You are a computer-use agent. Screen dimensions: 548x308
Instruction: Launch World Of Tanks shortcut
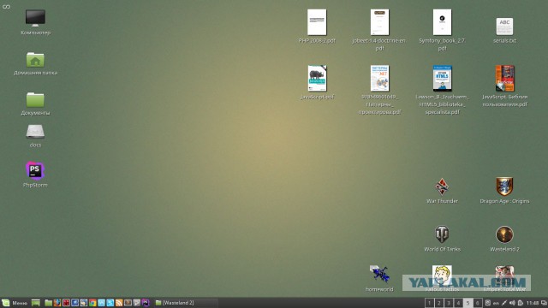tap(442, 239)
